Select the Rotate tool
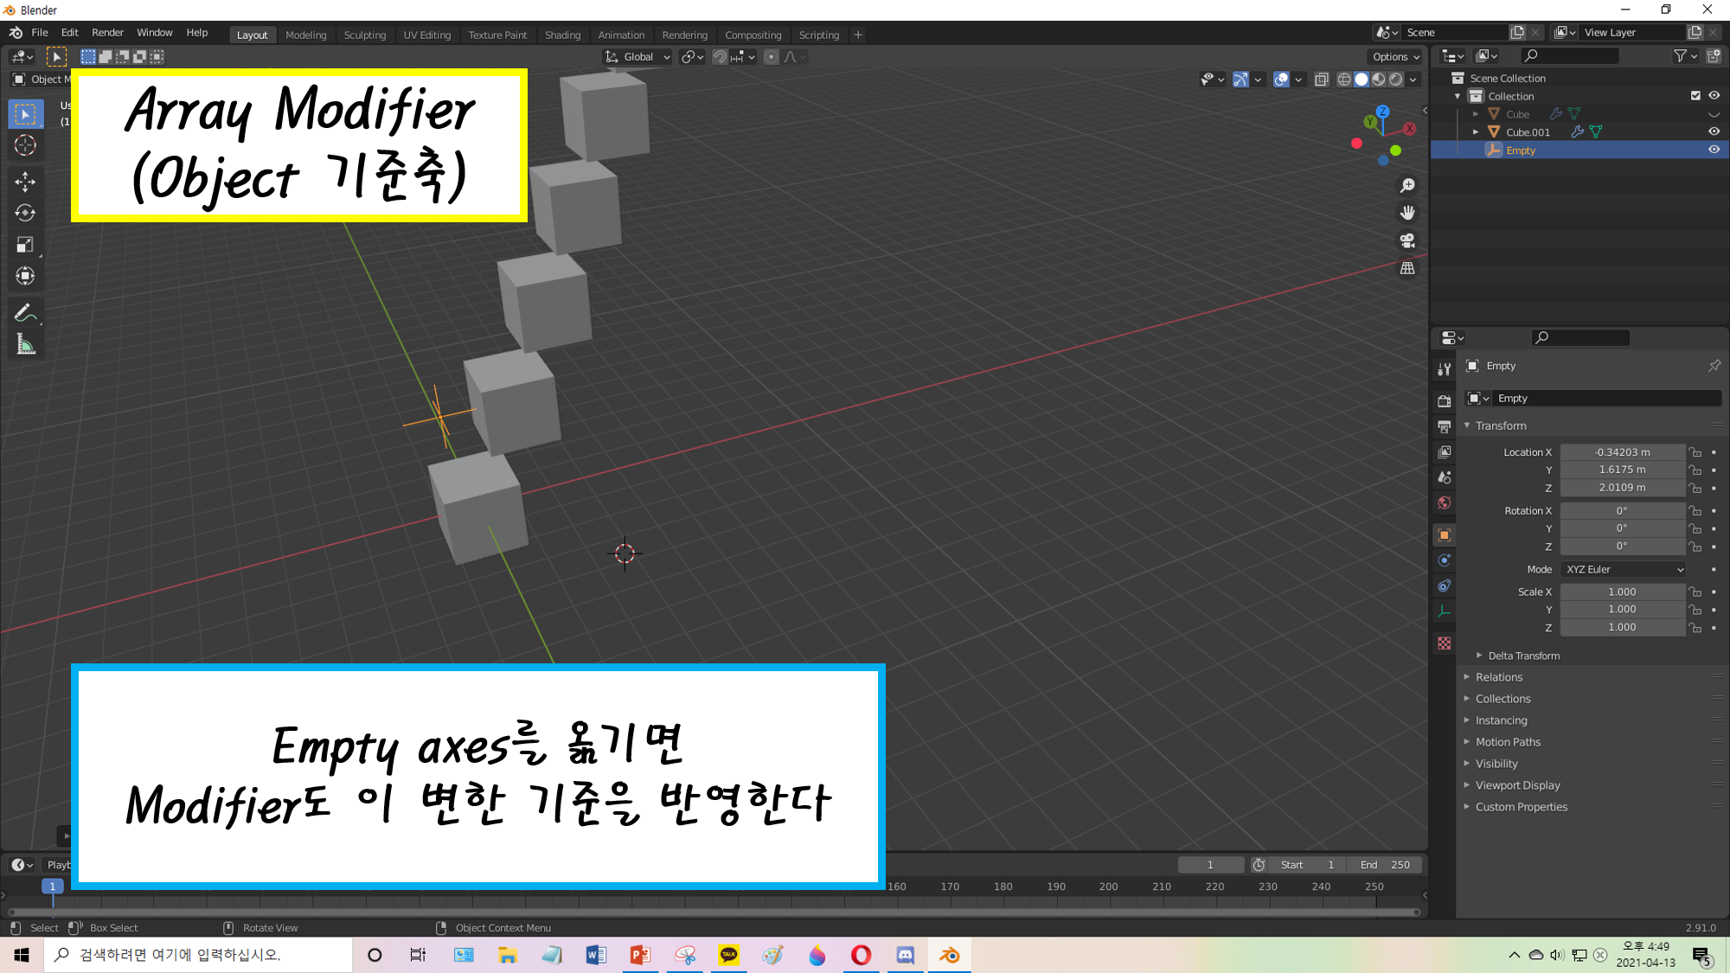Viewport: 1730px width, 973px height. coord(25,213)
